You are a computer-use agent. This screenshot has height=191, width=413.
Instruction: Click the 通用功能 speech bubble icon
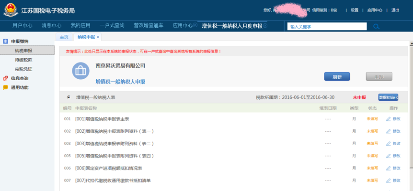[x=6, y=87]
